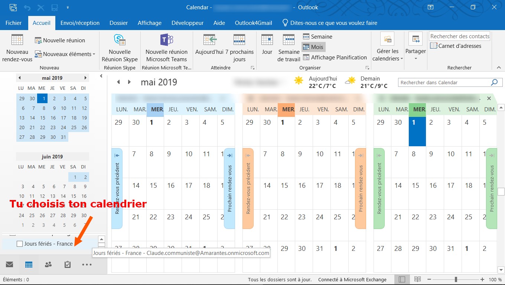This screenshot has height=285, width=505.
Task: Click Rendez-vous précédent on blue calendar
Action: 117,189
